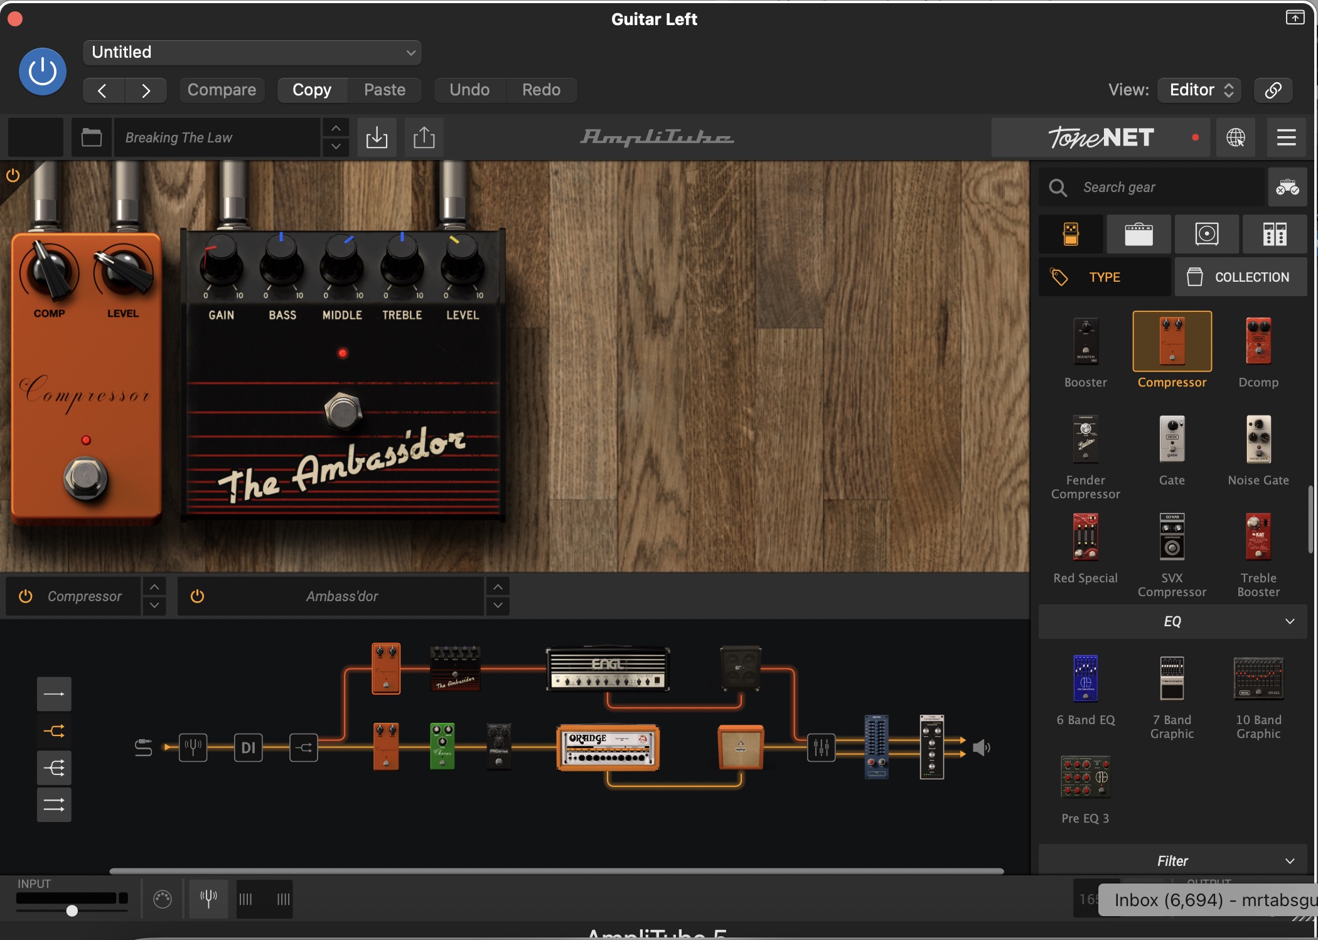Select the Treble Booster pedal

(x=1258, y=537)
